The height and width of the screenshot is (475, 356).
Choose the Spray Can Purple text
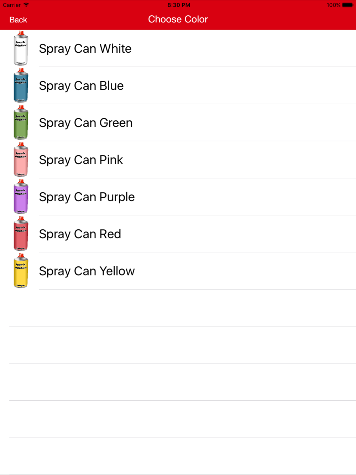[x=87, y=197]
